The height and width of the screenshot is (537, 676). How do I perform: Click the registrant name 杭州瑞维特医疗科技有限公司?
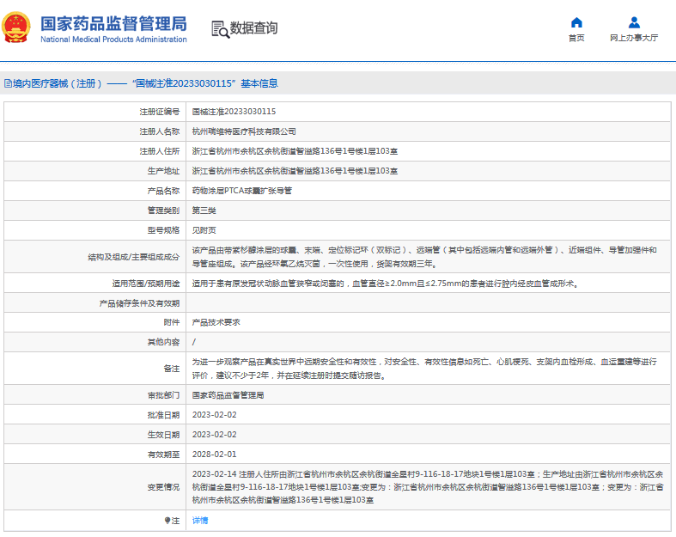[243, 131]
